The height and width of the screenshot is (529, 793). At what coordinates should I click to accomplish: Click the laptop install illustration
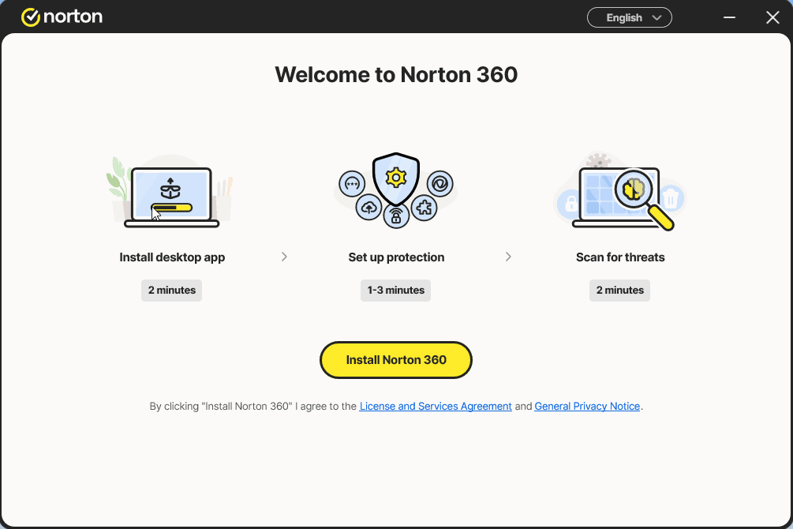(171, 197)
